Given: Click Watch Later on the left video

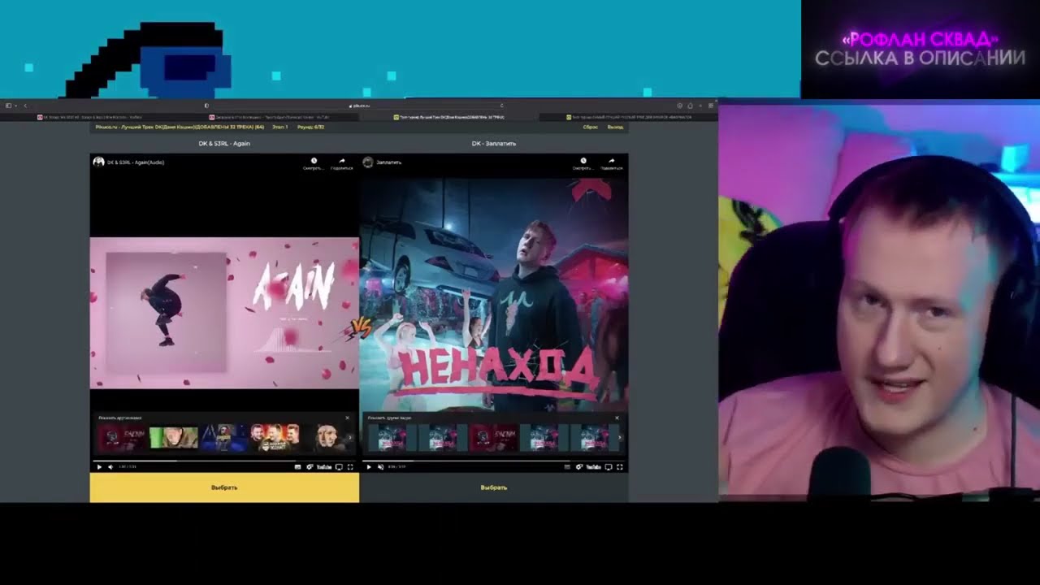Looking at the screenshot, I should tap(314, 163).
